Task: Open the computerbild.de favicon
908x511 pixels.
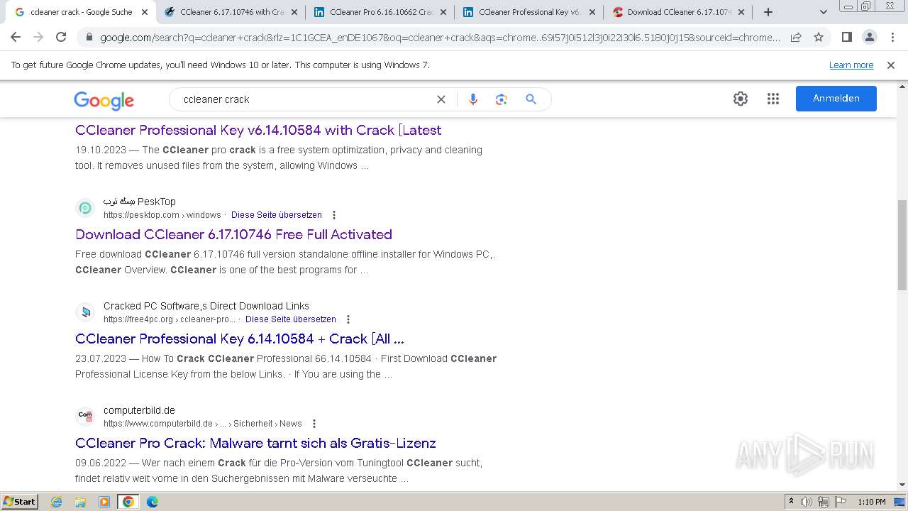Action: (85, 416)
